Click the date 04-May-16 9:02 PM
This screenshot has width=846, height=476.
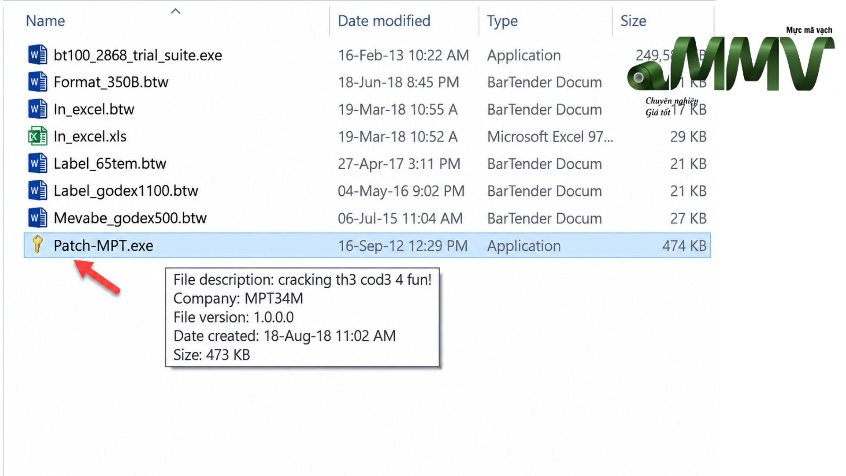(401, 191)
